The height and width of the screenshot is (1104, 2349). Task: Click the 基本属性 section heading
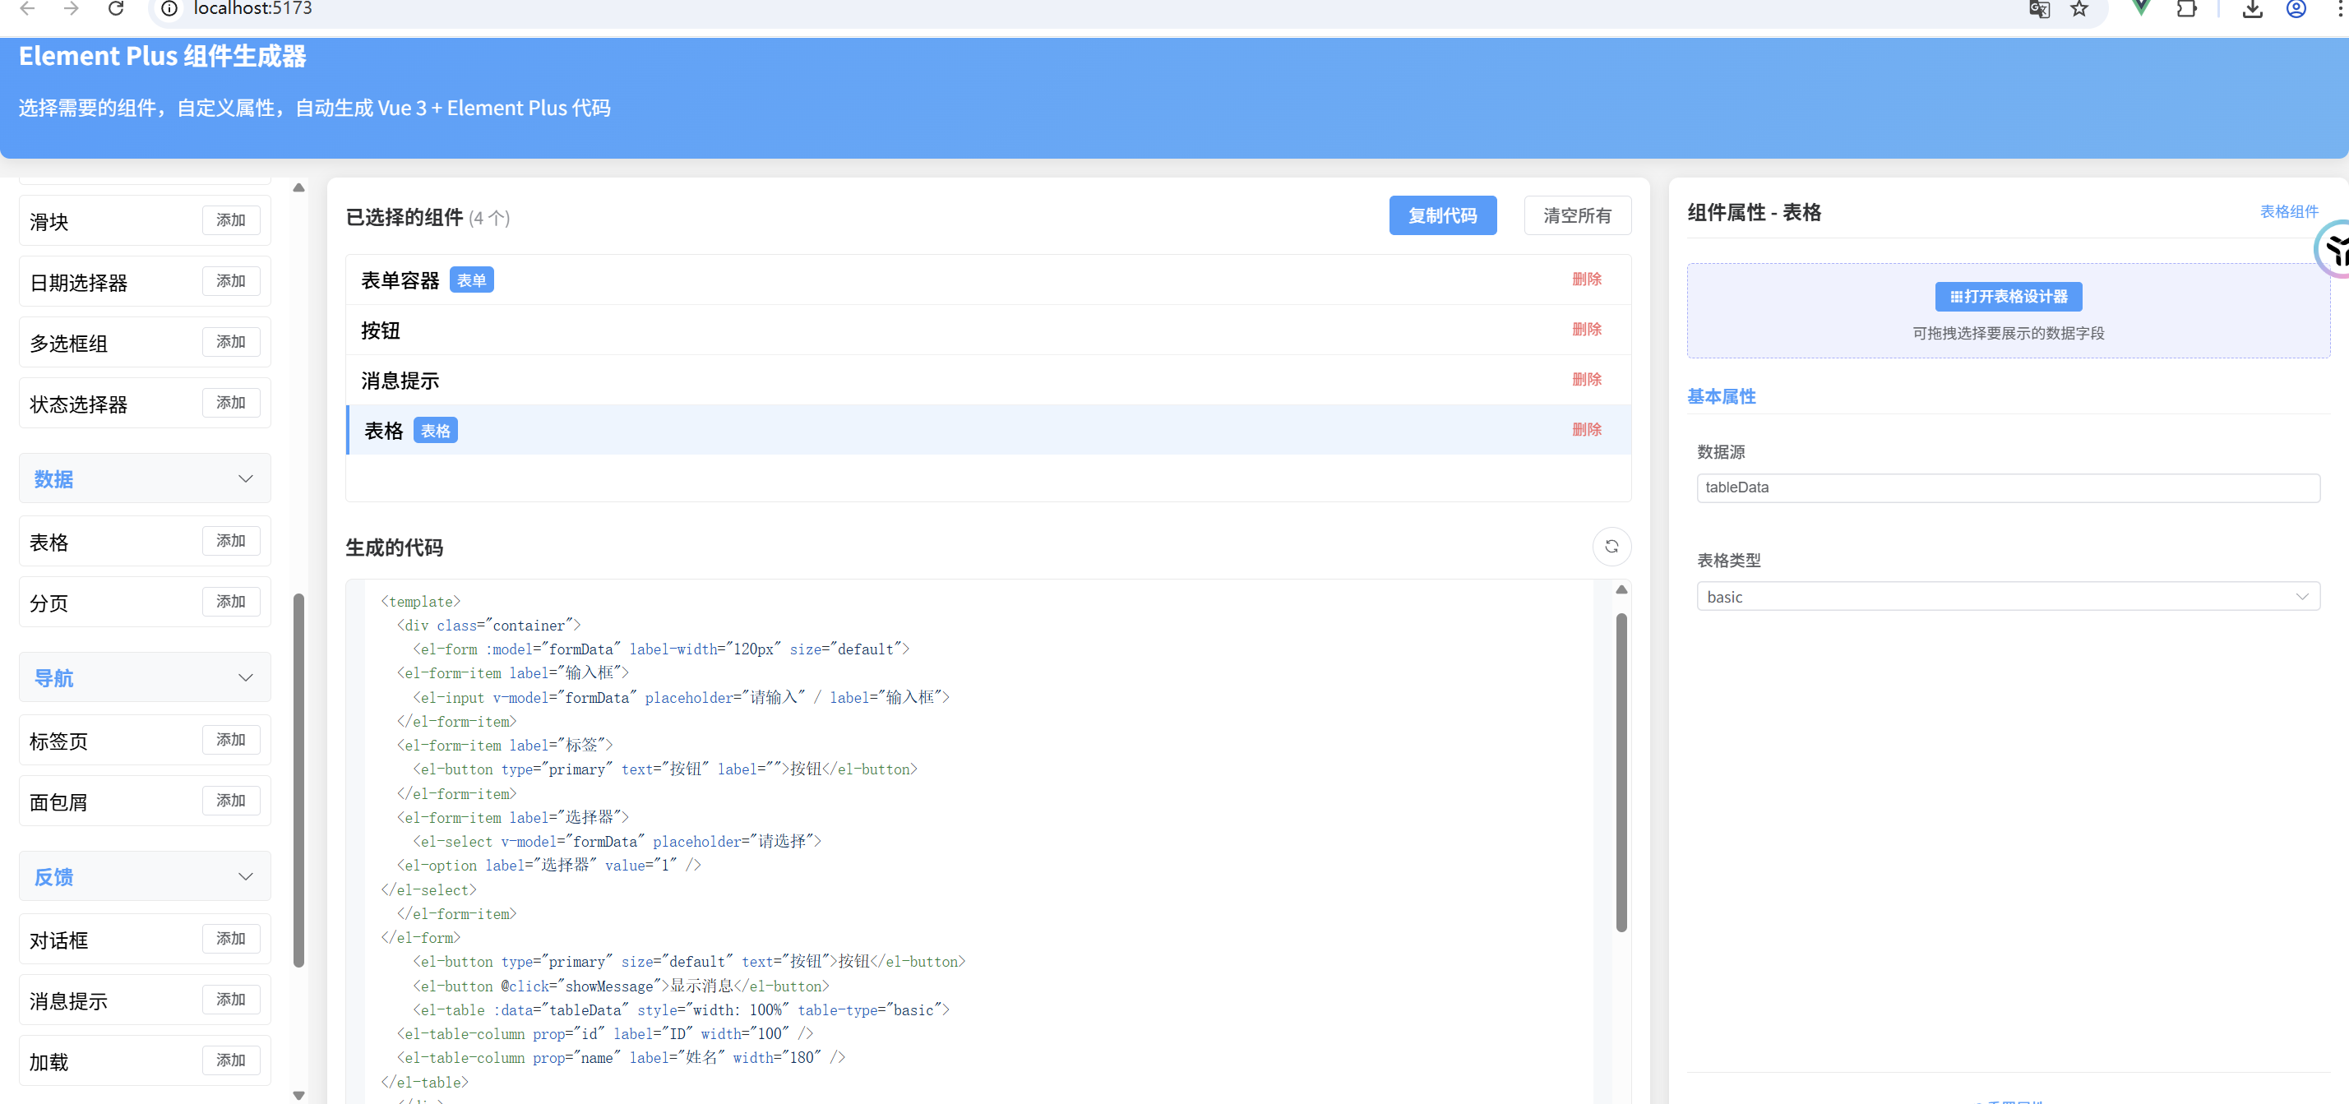tap(1721, 396)
